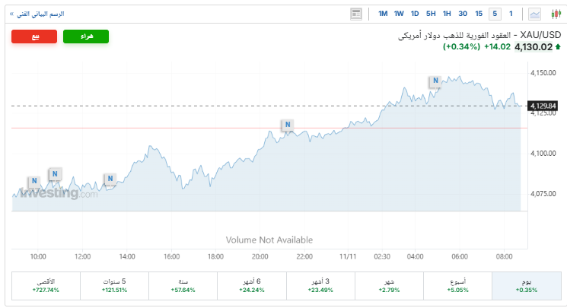Toggle the news display icon in toolbar

point(356,14)
